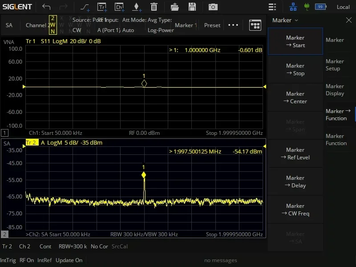This screenshot has width=356, height=267.
Task: Add a new channel with Ch+ icon
Action: 119,7
